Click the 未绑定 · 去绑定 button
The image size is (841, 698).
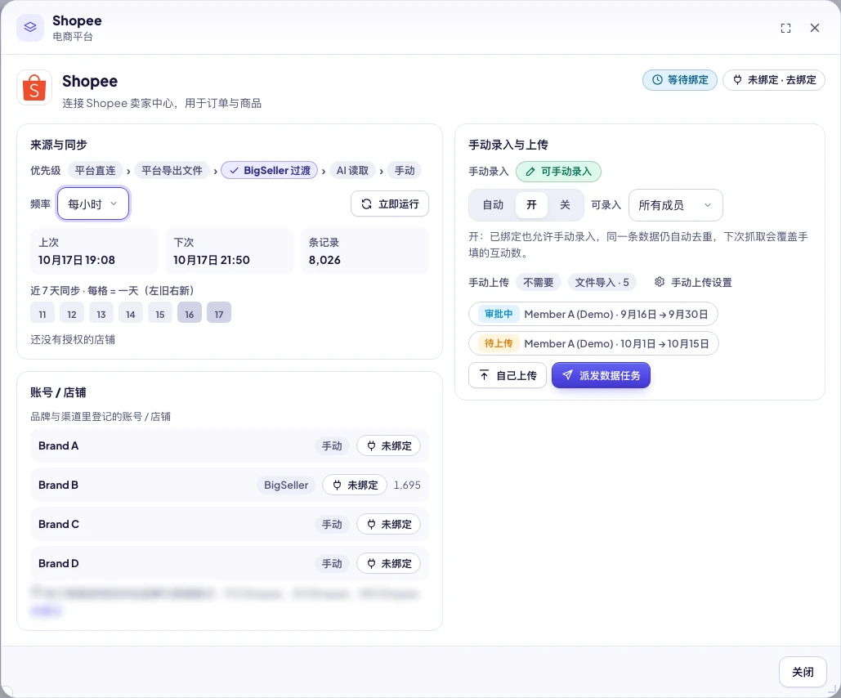point(773,80)
